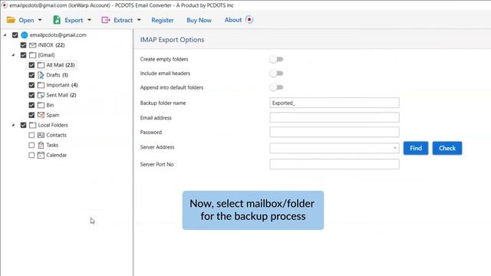The height and width of the screenshot is (276, 491).
Task: Click the Tasks clipboard icon
Action: coord(41,145)
